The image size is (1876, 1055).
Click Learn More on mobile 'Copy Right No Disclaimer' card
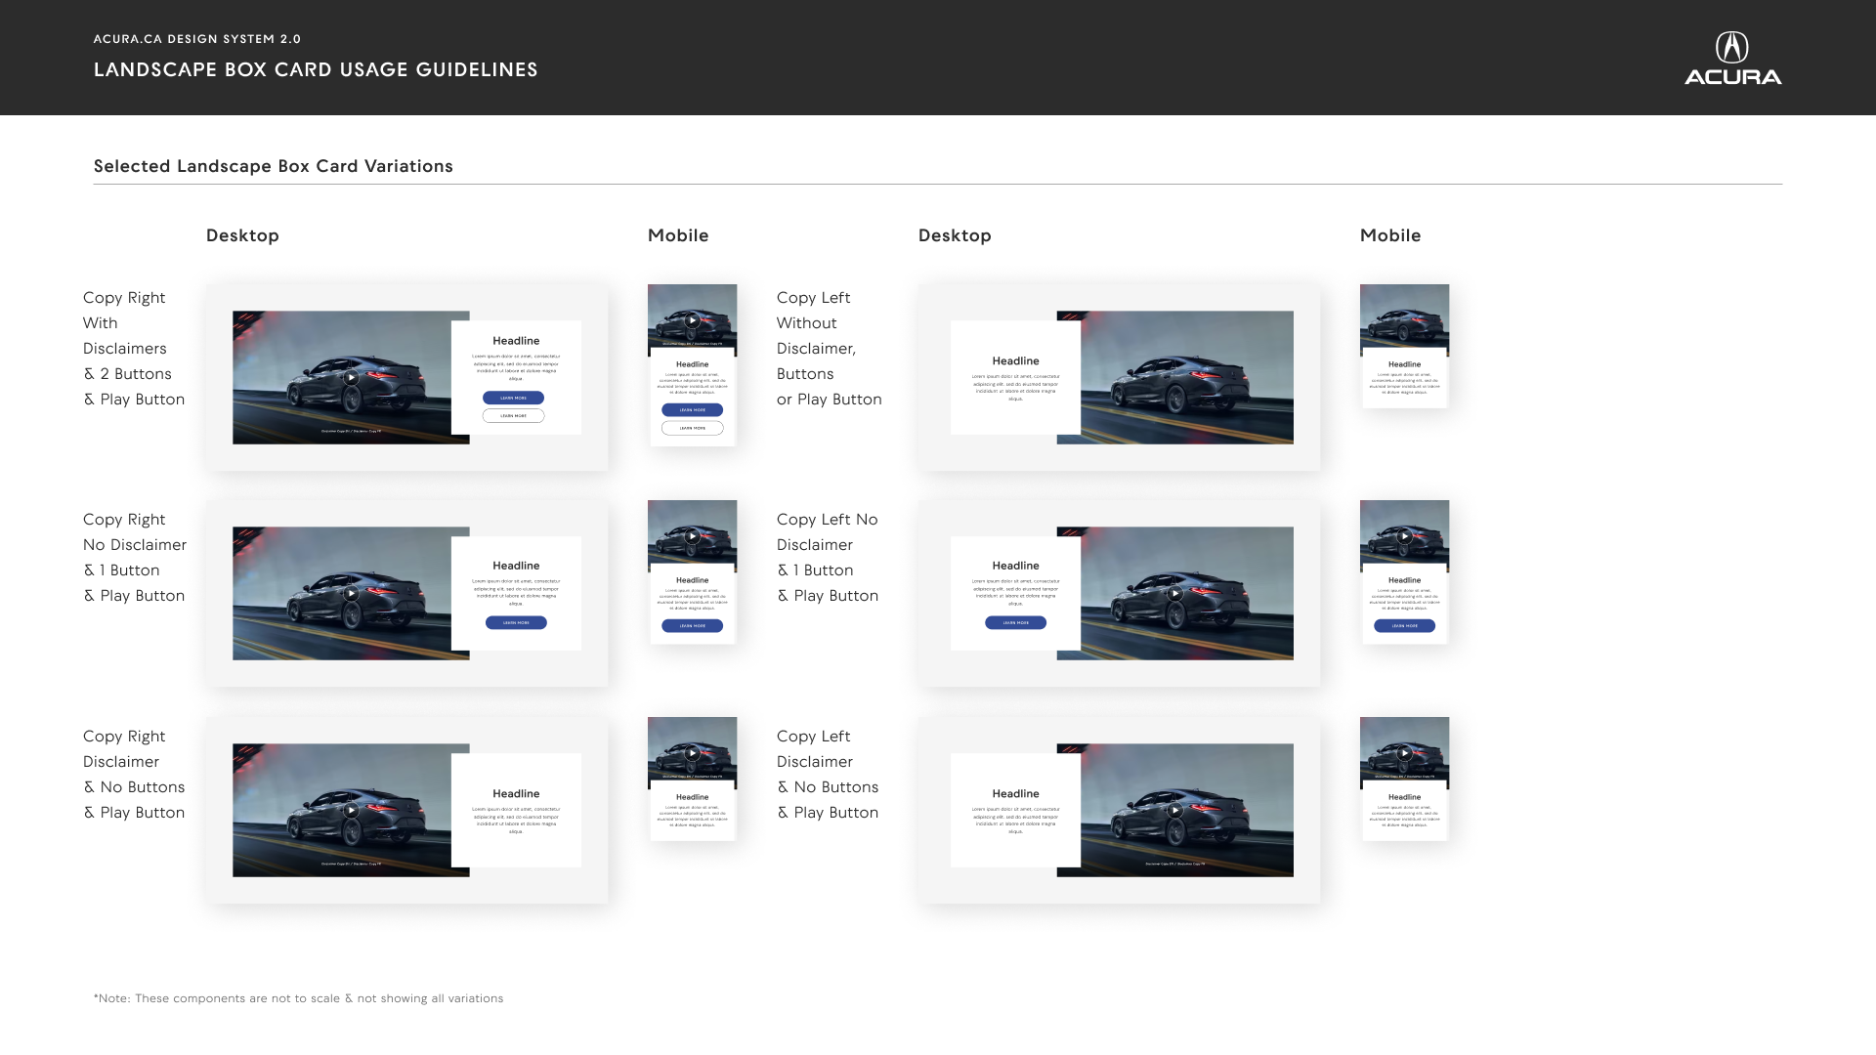tap(692, 626)
